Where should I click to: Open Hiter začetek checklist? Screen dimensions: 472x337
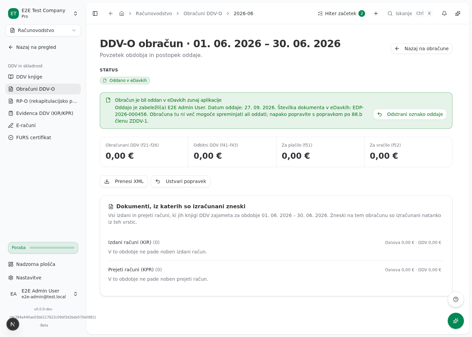click(x=341, y=13)
